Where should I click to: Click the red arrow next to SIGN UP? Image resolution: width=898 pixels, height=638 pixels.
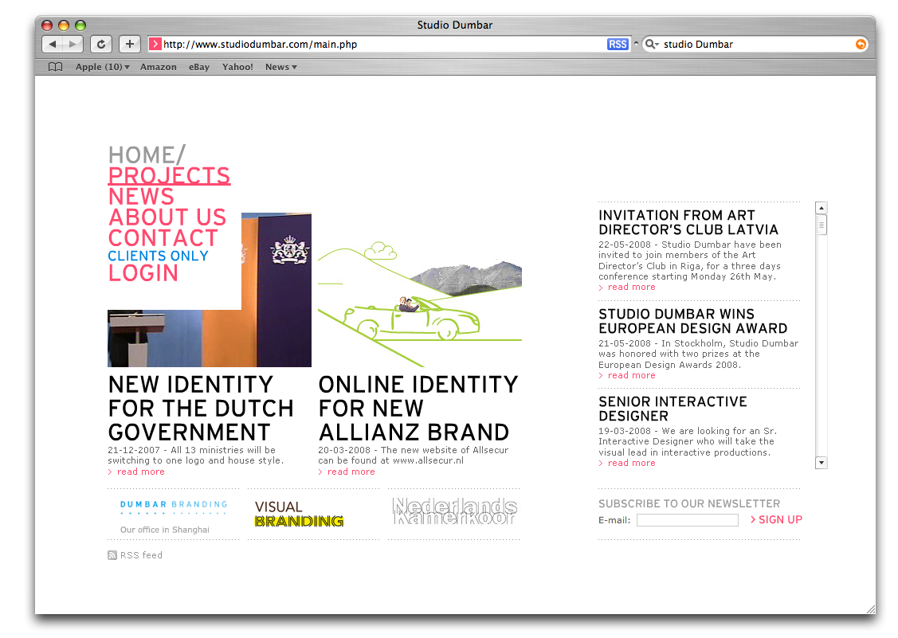753,519
